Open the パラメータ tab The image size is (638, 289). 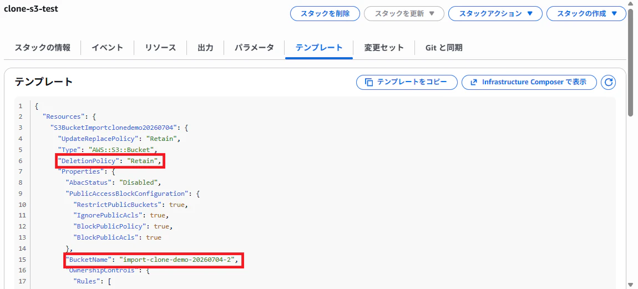(254, 48)
